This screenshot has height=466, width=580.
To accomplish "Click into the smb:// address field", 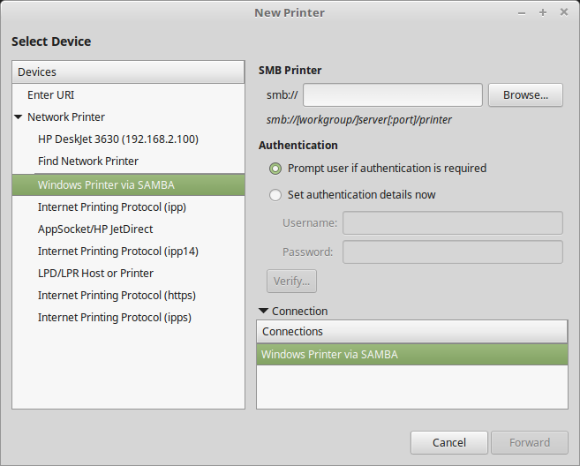I will (x=393, y=94).
